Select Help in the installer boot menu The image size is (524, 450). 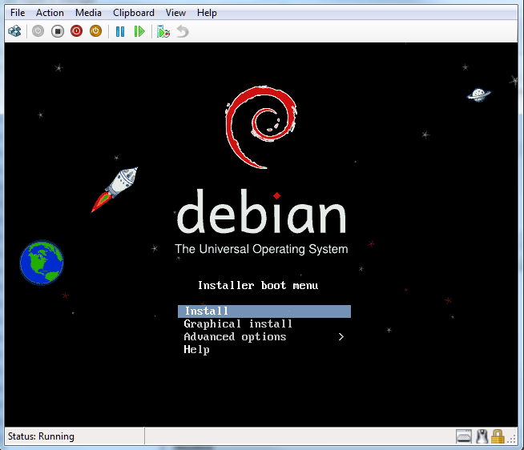[196, 349]
